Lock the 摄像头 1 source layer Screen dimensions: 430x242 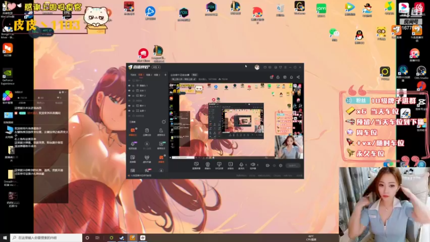[133, 86]
